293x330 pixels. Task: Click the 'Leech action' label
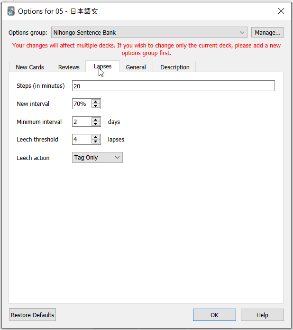33,158
